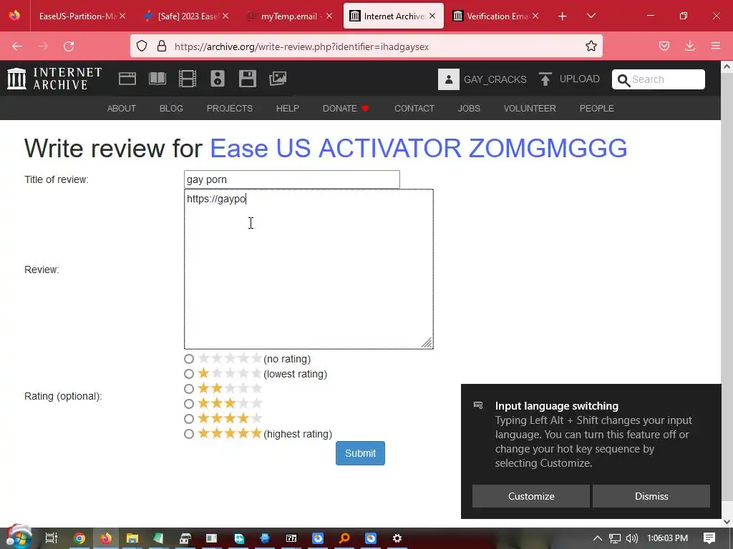Submit the review
The height and width of the screenshot is (549, 733).
[360, 453]
